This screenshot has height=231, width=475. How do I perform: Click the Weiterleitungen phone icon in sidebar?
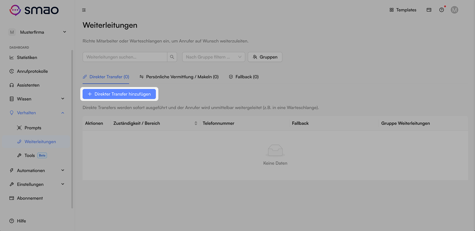coord(19,142)
